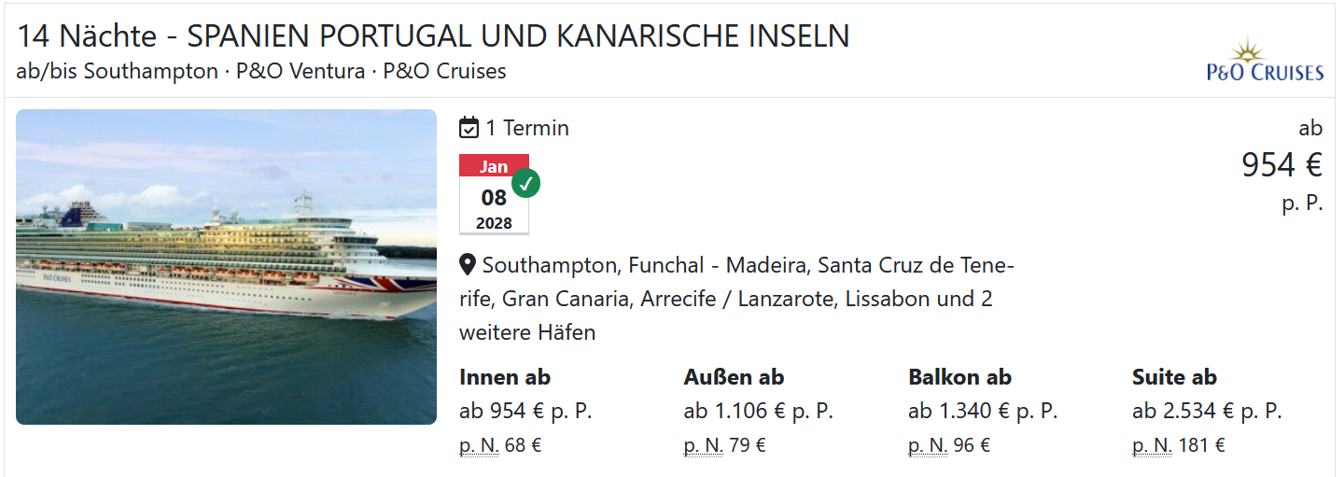This screenshot has height=477, width=1344.
Task: Select the Innen ab 954 € price
Action: (x=525, y=411)
